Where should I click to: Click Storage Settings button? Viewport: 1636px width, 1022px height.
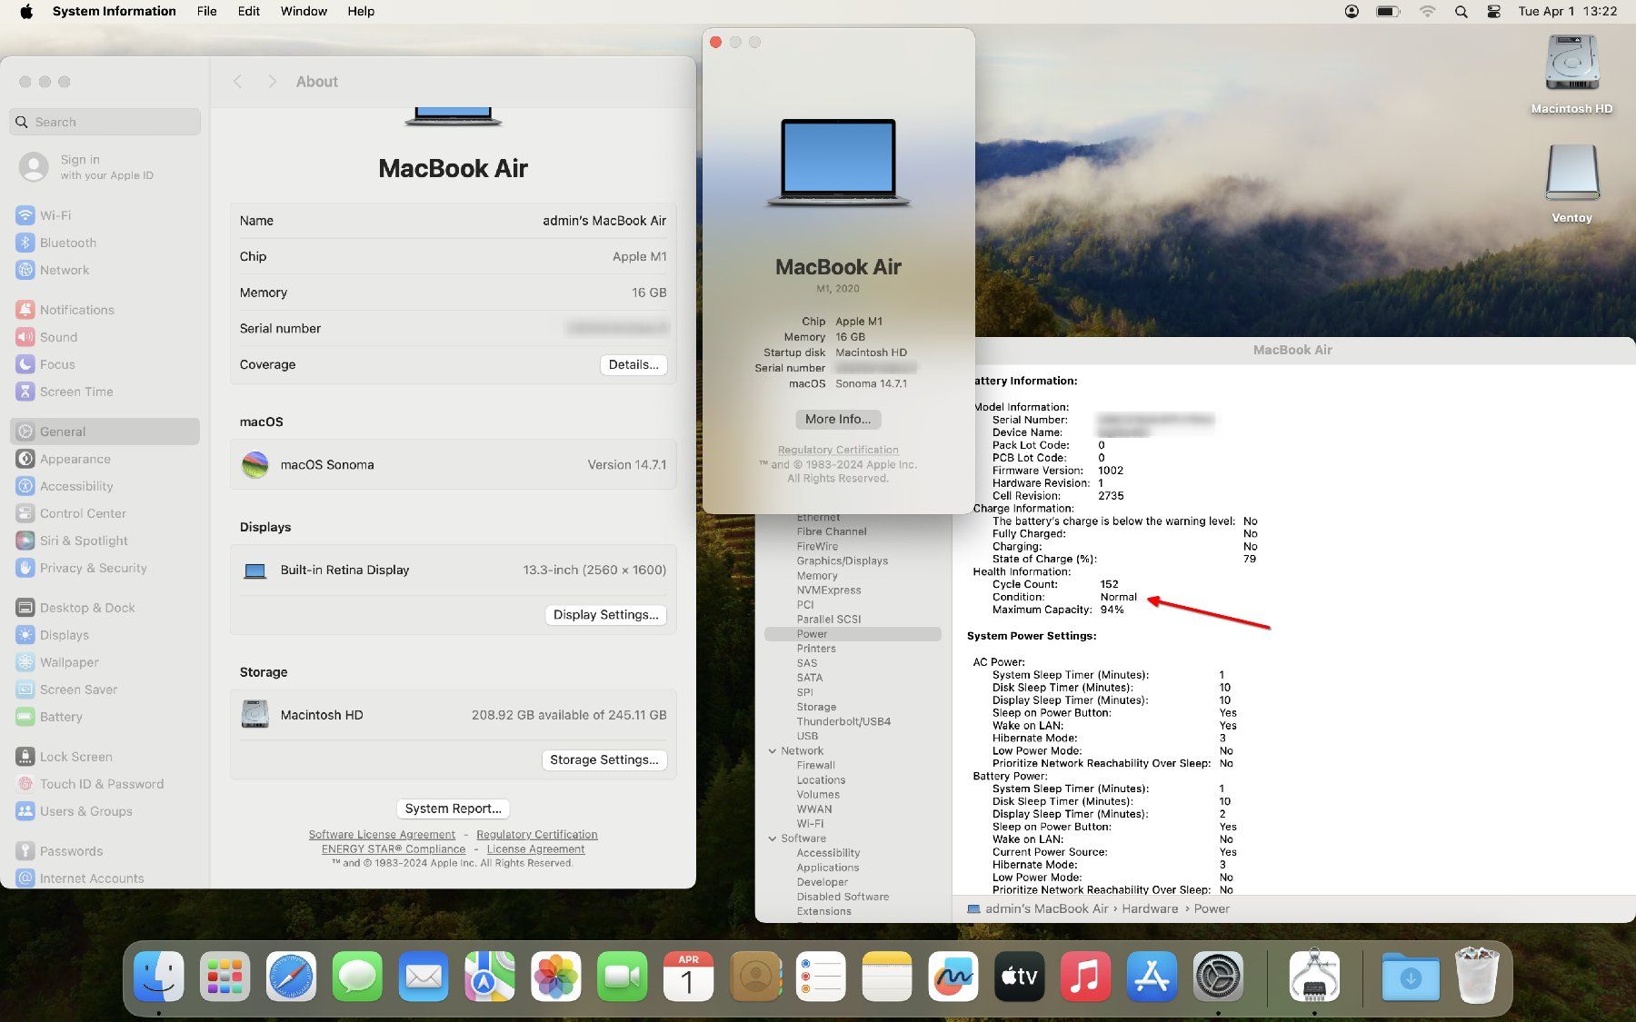(x=604, y=760)
